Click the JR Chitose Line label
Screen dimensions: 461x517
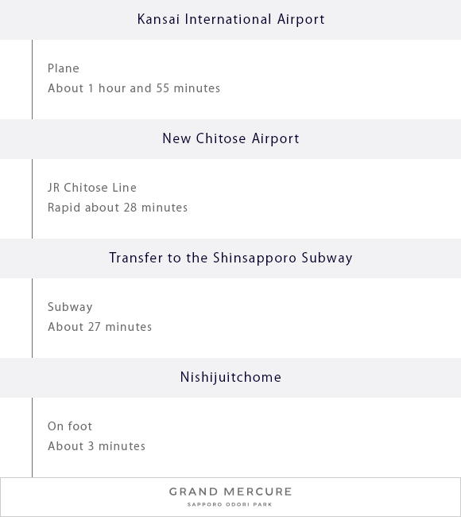pos(92,188)
